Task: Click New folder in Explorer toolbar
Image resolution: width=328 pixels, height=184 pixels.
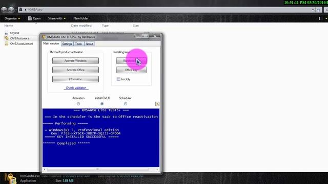Action: click(81, 18)
